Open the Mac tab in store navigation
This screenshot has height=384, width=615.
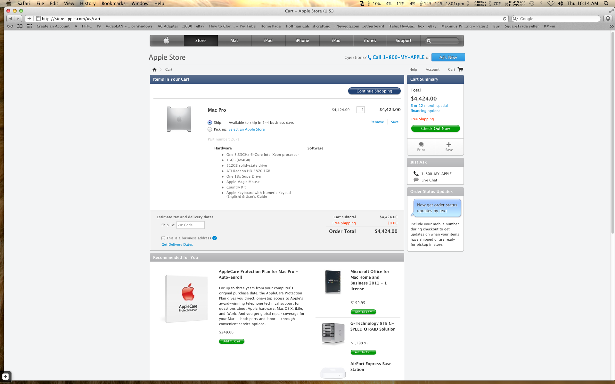(x=234, y=41)
